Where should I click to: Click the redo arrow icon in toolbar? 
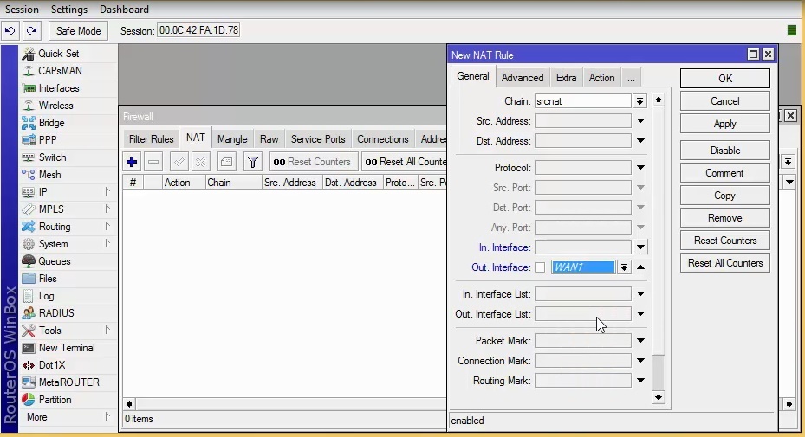(32, 31)
